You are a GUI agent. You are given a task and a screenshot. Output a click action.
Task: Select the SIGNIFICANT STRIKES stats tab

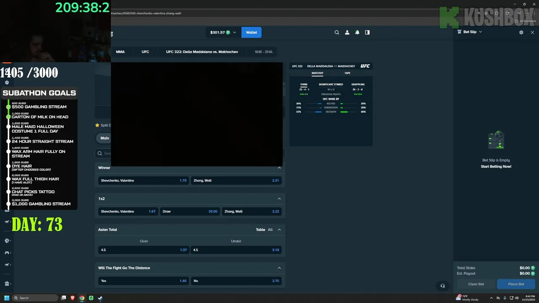pyautogui.click(x=331, y=85)
